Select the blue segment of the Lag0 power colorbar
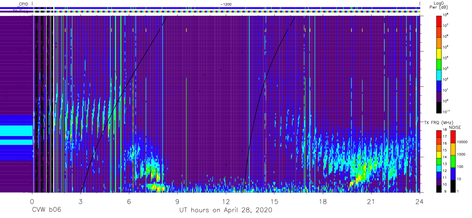The width and height of the screenshot is (472, 218). coord(439,86)
